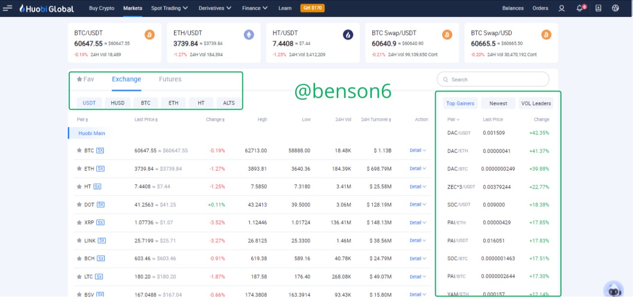
Task: Click the flame icon on the HT/USDT card
Action: [x=348, y=35]
